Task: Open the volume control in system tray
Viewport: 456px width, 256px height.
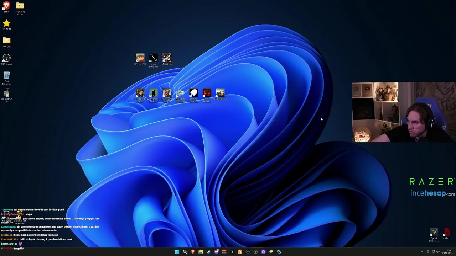Action: coord(438,252)
